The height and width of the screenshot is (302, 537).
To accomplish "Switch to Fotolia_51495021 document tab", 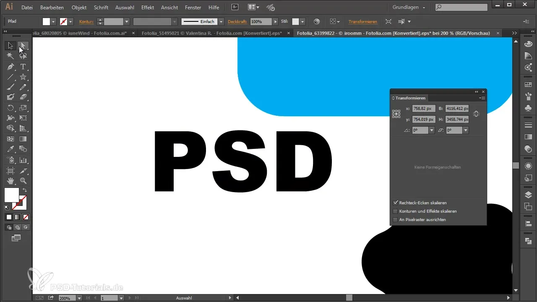I will (212, 33).
